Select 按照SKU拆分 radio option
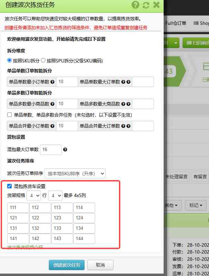 [x=10, y=60]
